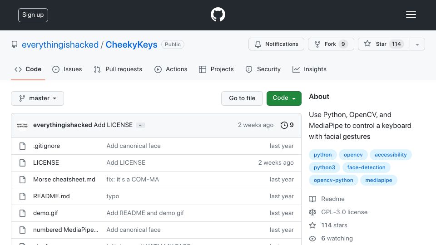This screenshot has width=436, height=245.
Task: Expand the green Code dropdown
Action: pyautogui.click(x=284, y=98)
